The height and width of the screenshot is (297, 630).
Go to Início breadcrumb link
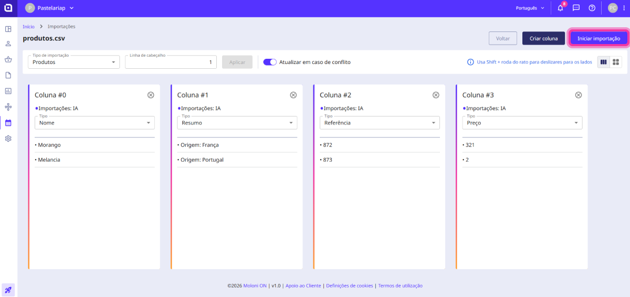[x=28, y=26]
